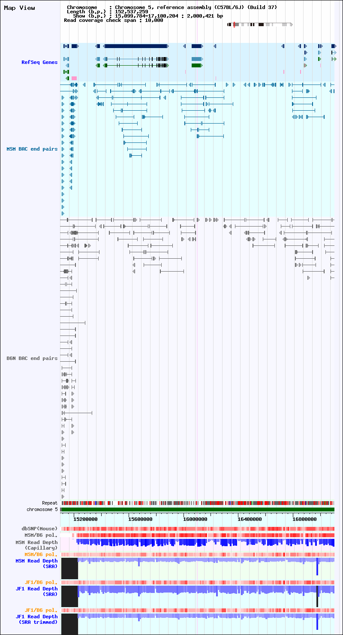Open the MSM BAC end pairs label
The image size is (343, 635).
(x=32, y=149)
